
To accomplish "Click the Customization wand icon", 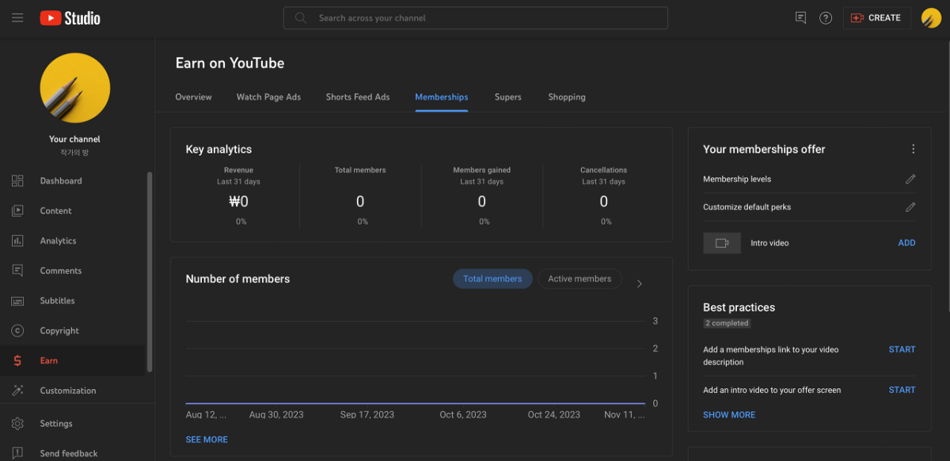I will 17,391.
